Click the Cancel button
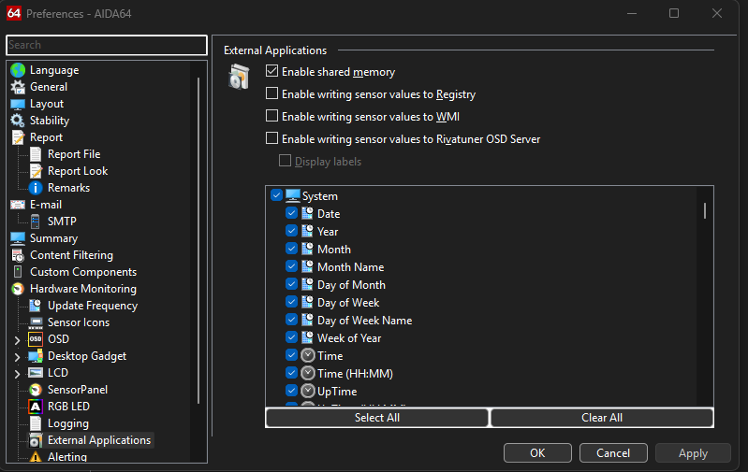 pos(613,453)
